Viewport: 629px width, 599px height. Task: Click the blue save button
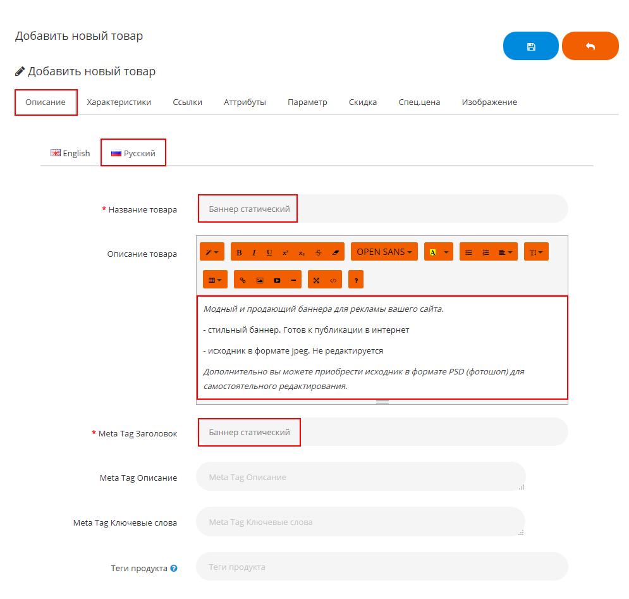(x=530, y=46)
